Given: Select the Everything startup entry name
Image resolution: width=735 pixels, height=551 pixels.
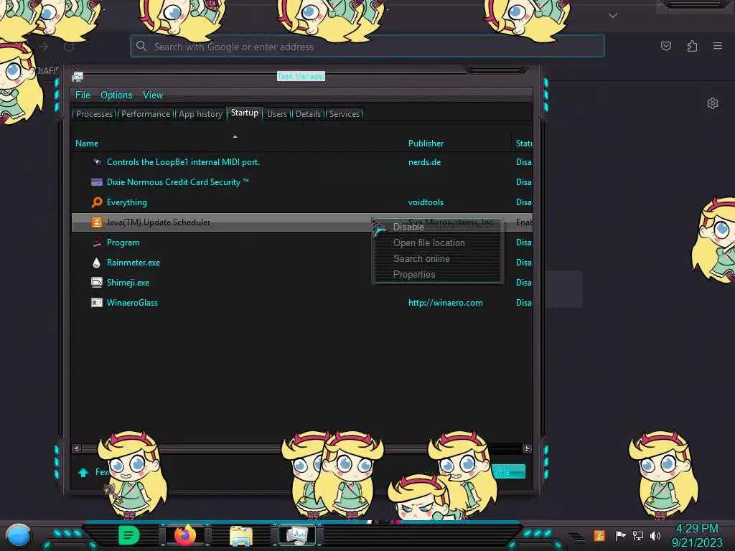Looking at the screenshot, I should click(x=126, y=202).
